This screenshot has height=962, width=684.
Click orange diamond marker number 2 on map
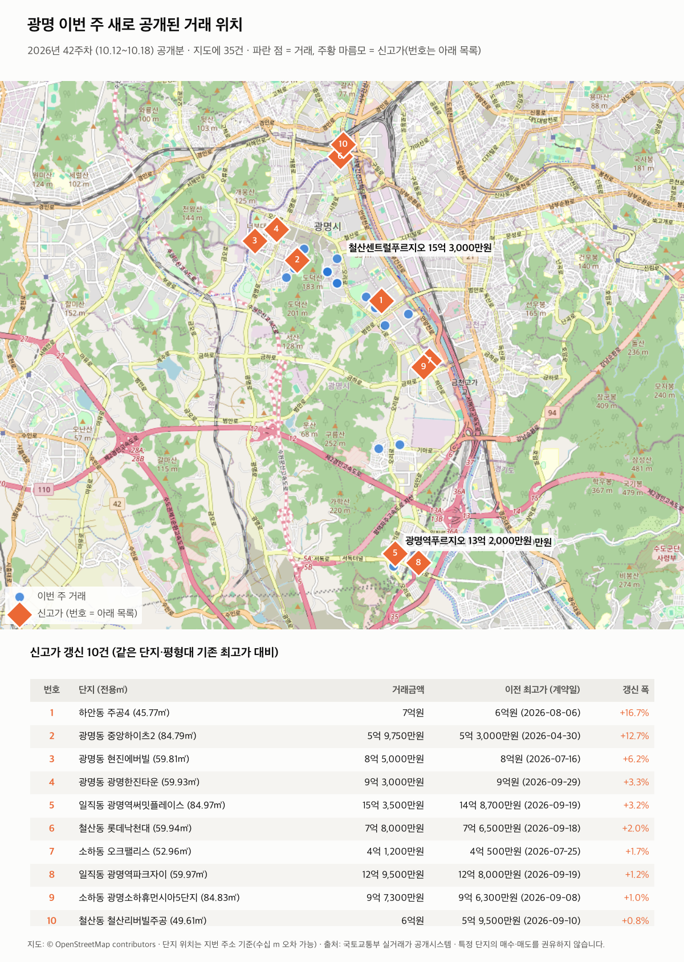pyautogui.click(x=296, y=260)
